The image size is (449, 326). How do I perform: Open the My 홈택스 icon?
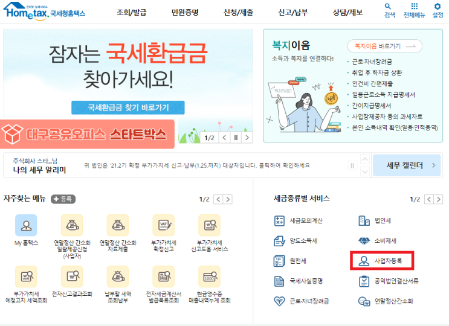[x=26, y=225]
